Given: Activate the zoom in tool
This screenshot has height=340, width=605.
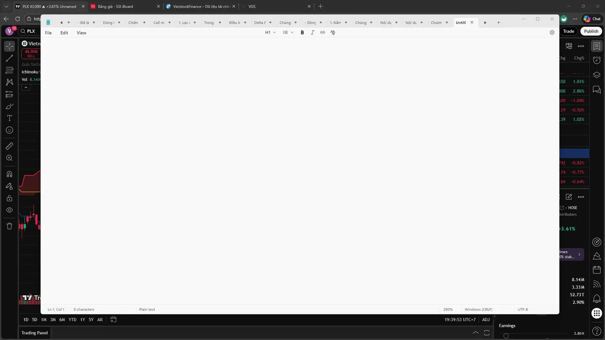Looking at the screenshot, I should point(9,158).
